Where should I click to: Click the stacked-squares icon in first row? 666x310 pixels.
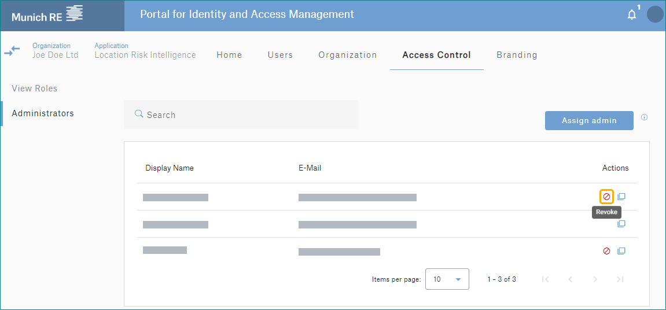click(x=621, y=197)
